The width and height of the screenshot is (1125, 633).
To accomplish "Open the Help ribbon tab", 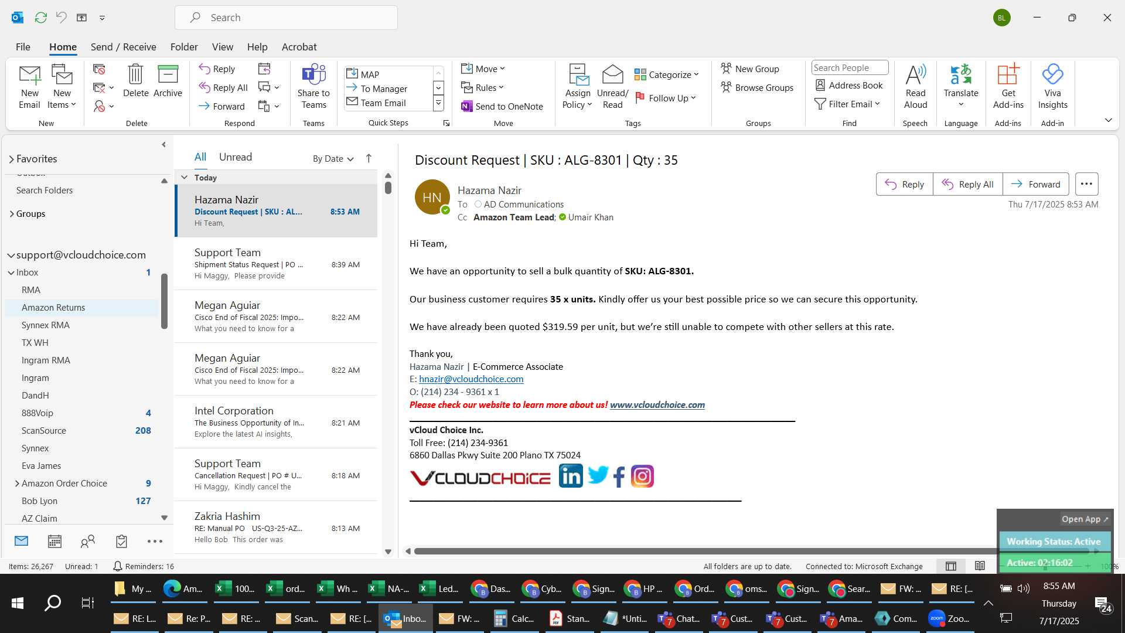I will tap(257, 47).
